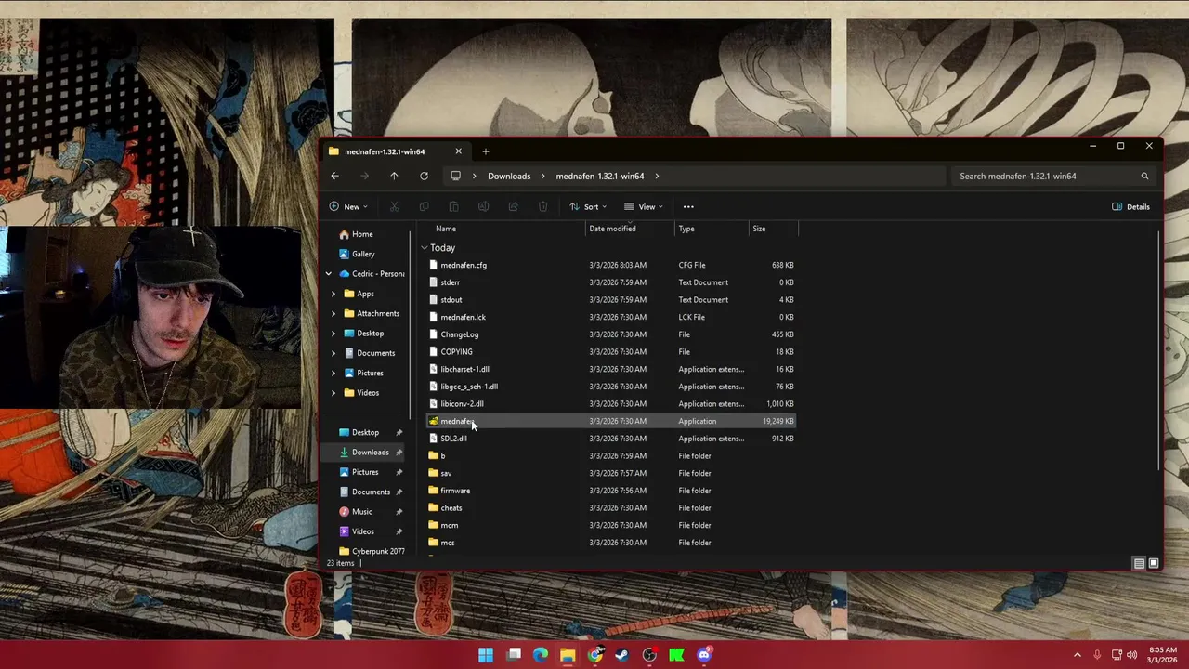Switch to details list view button

[x=1139, y=563]
